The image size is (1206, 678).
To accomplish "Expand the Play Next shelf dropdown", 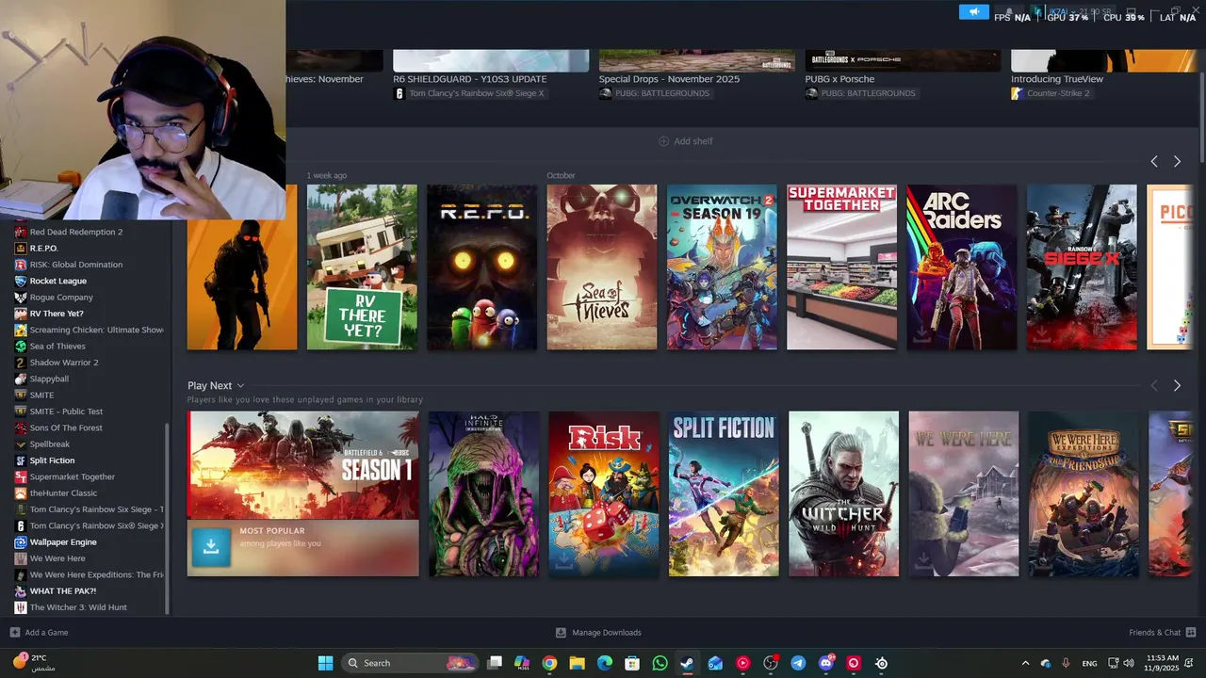I will point(240,385).
